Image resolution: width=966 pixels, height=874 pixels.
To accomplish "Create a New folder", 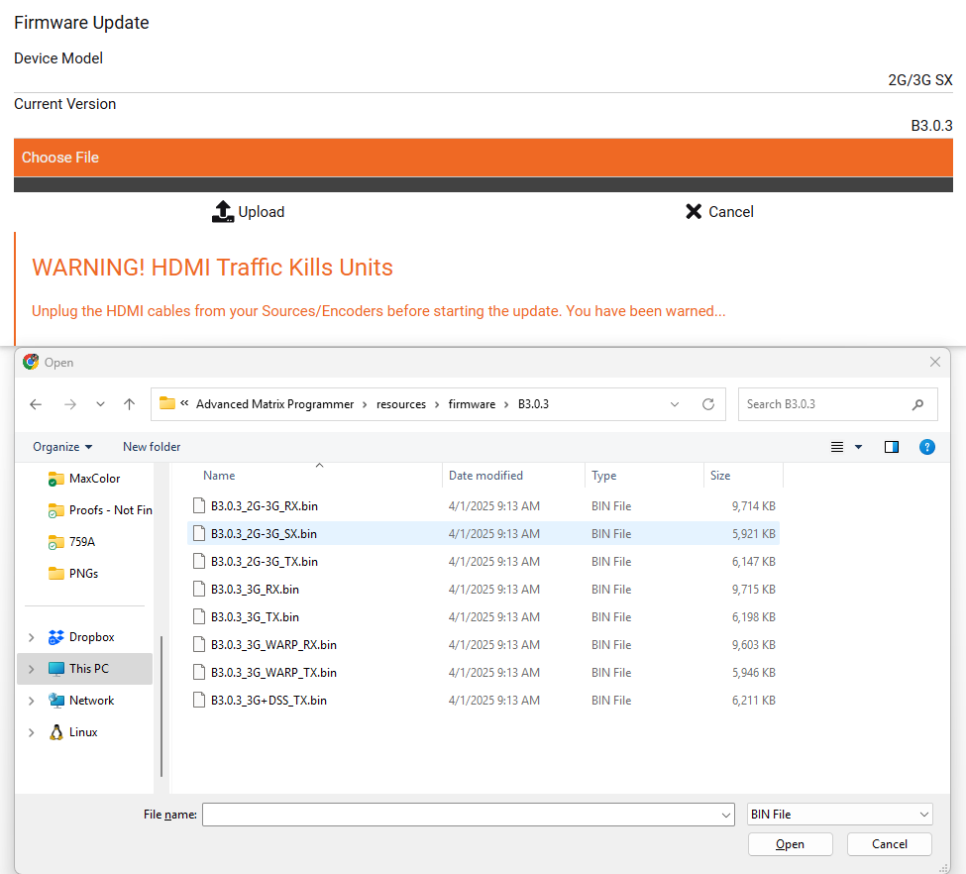I will coord(152,447).
